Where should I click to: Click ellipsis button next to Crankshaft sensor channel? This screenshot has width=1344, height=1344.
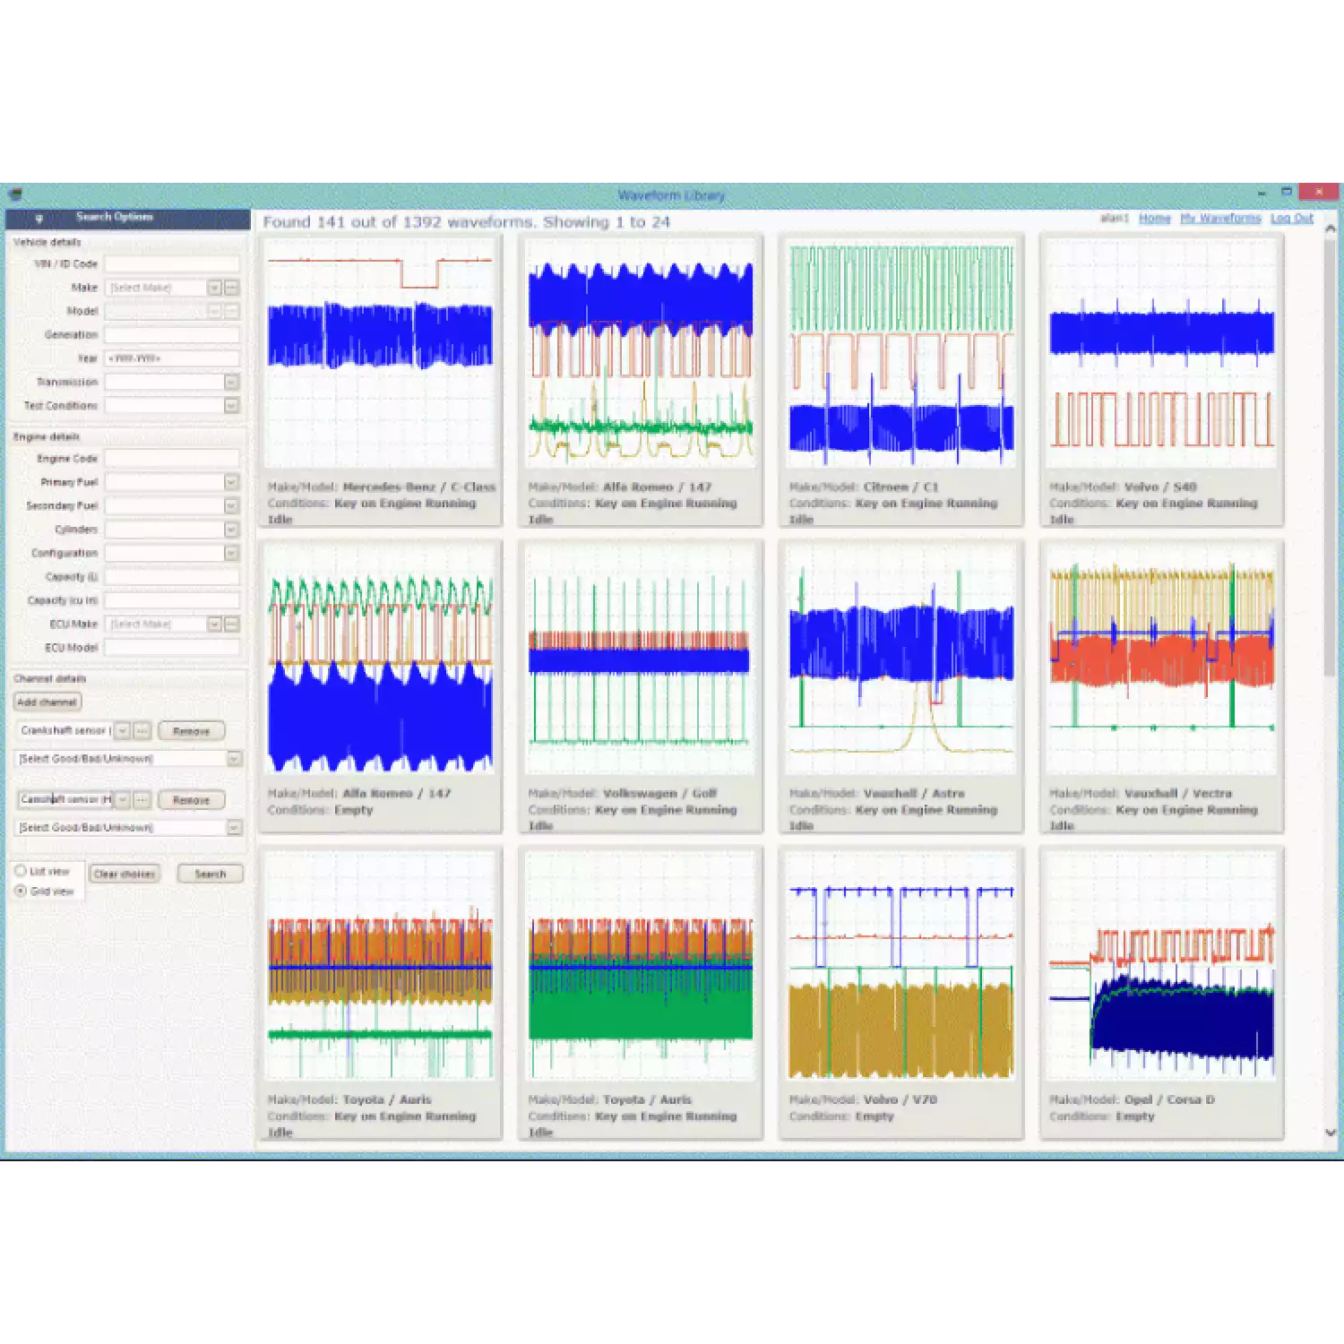click(142, 731)
